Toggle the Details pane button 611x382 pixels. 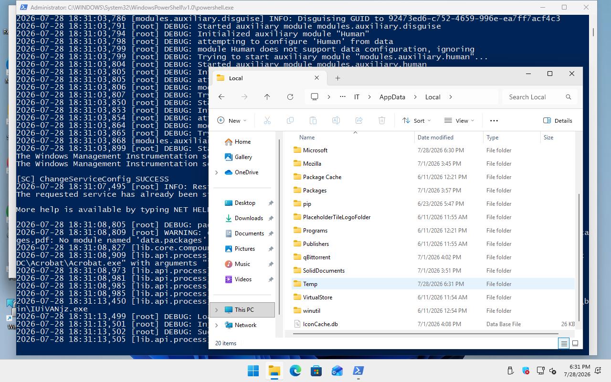click(x=558, y=121)
